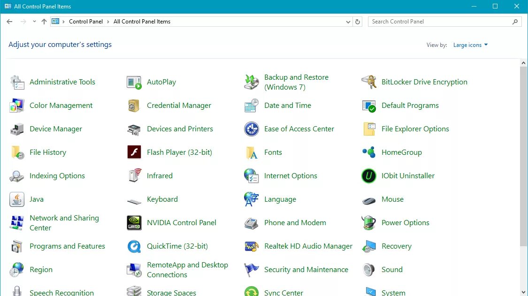The image size is (528, 296).
Task: Expand the address bar history dropdown
Action: coord(348,22)
